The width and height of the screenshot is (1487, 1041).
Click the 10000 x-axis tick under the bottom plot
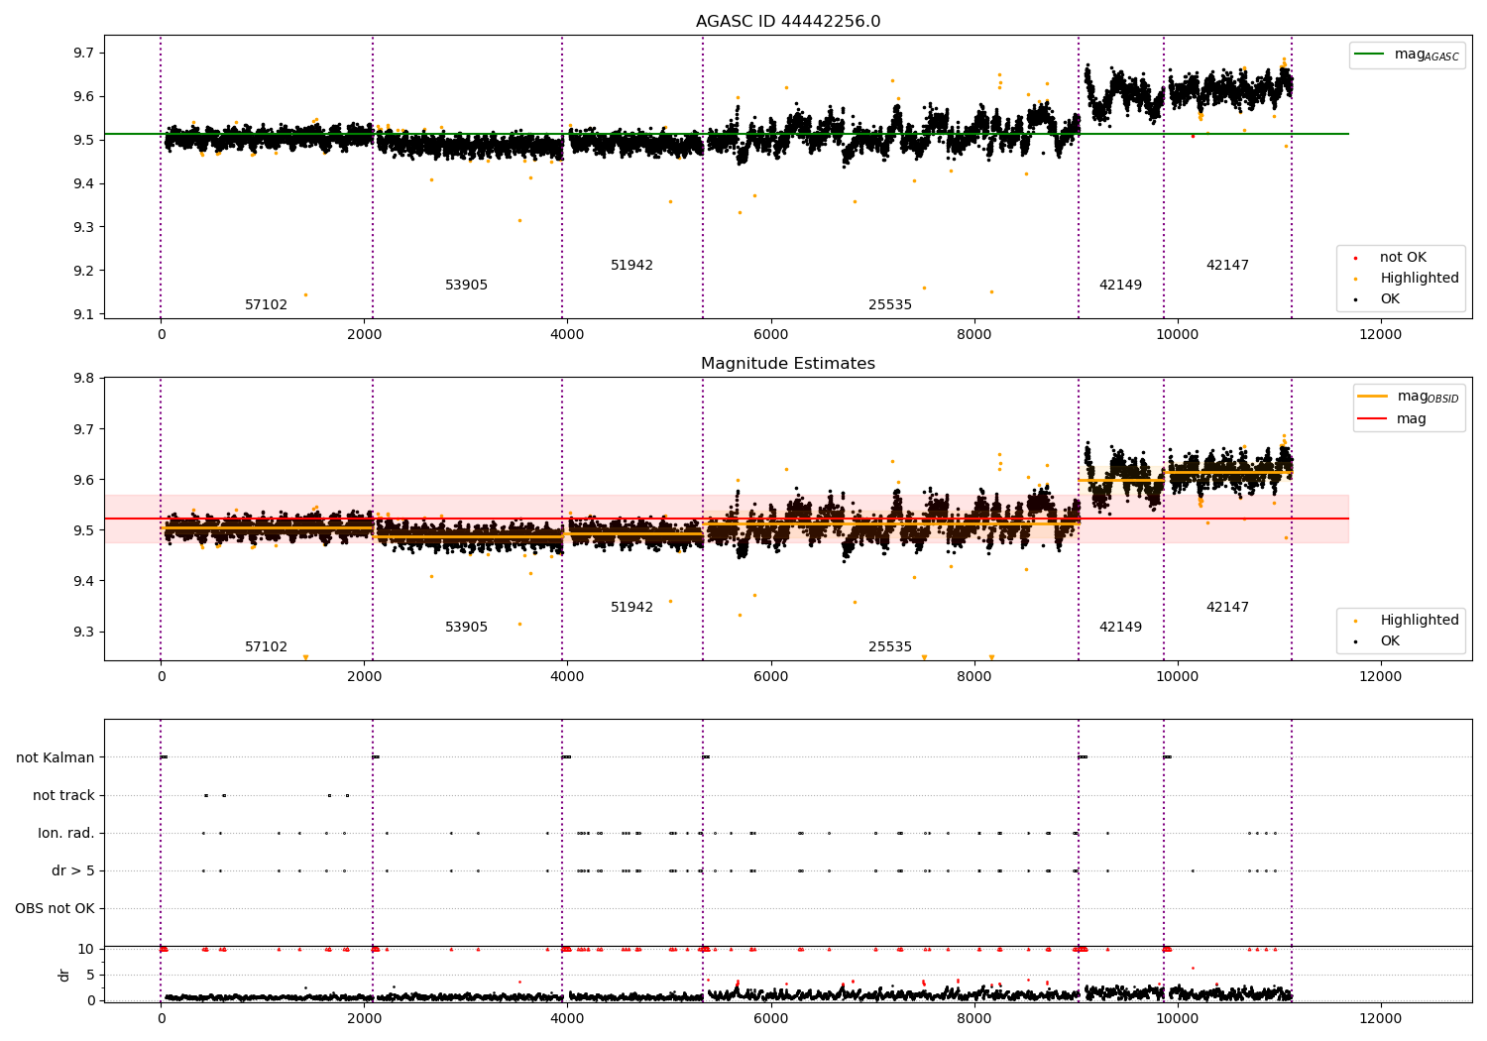pyautogui.click(x=1177, y=1019)
